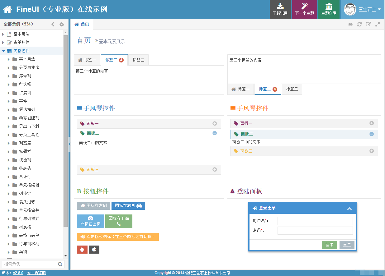385x276 pixels.
Task: Click the 面板一 header title in the orange accordion
Action: (x=246, y=123)
